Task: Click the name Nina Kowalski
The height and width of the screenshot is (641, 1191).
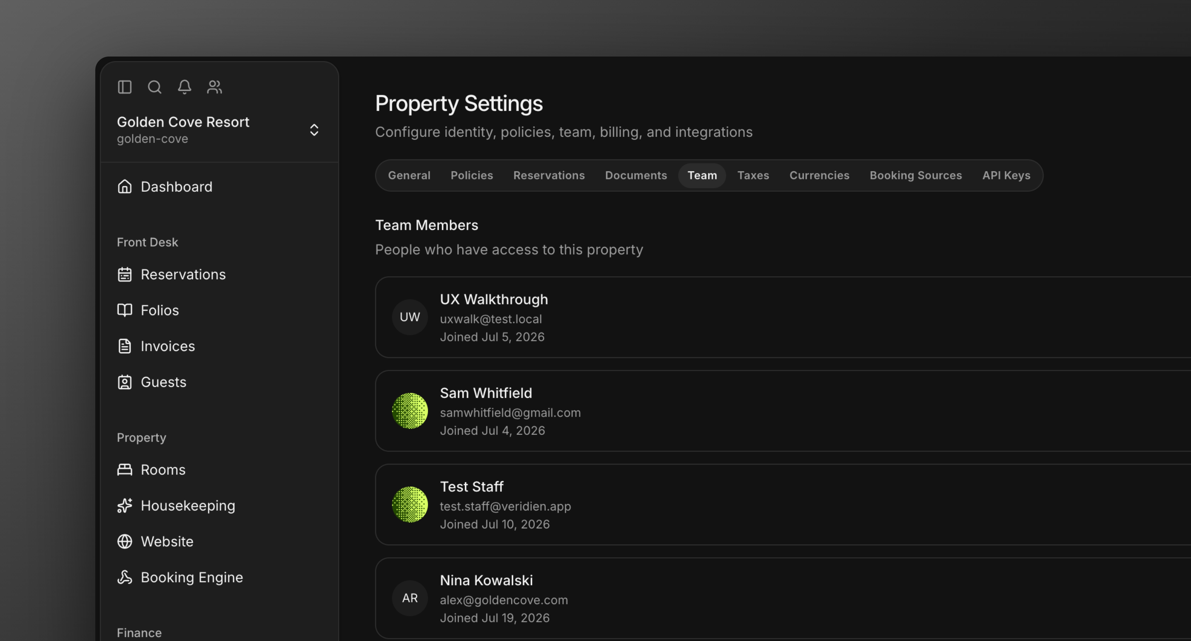Action: pos(486,581)
